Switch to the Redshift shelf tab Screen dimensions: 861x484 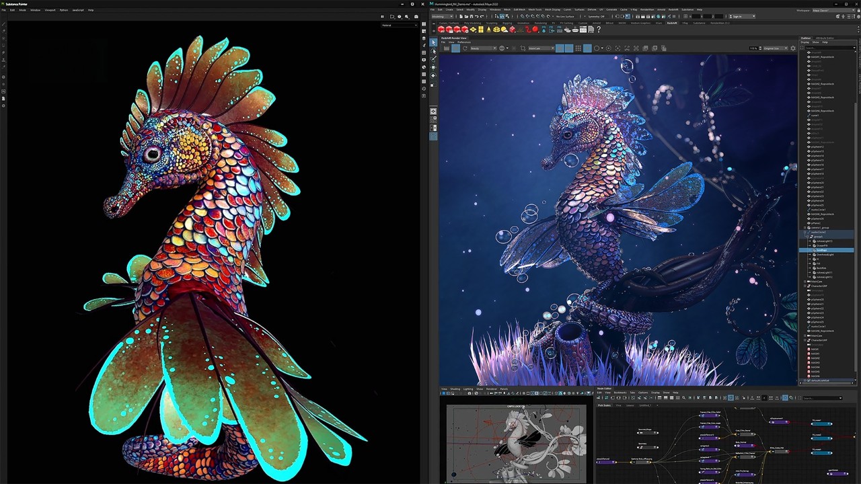[x=671, y=23]
